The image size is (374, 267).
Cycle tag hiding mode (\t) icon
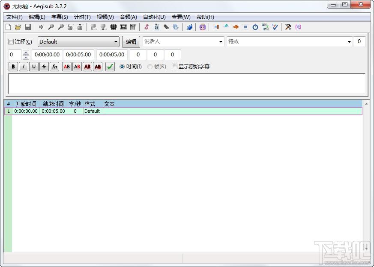click(298, 27)
